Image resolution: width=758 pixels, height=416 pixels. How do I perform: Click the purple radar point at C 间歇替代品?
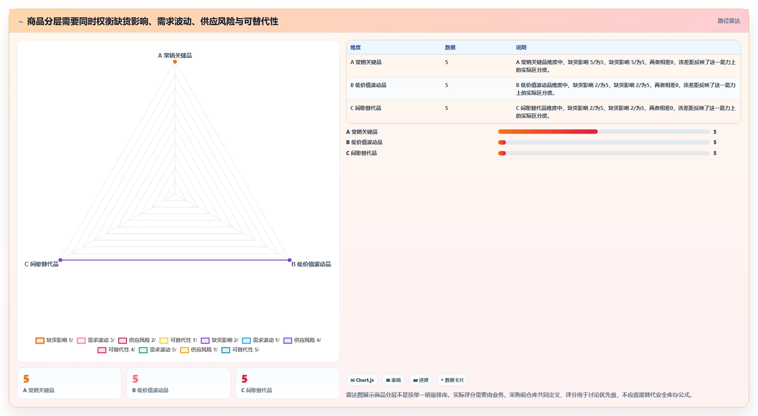tap(60, 260)
